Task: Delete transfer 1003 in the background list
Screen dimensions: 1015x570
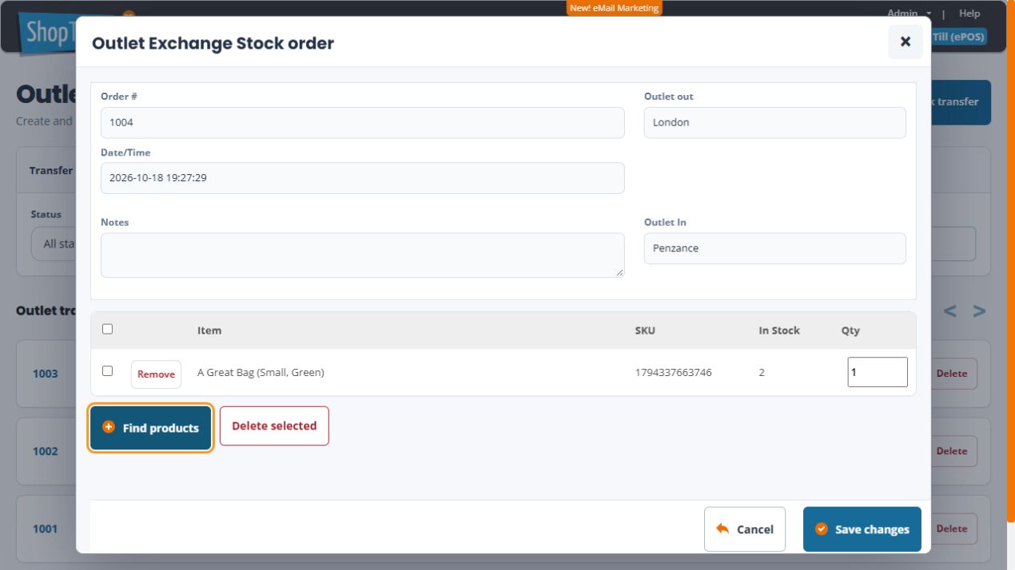Action: coord(953,374)
